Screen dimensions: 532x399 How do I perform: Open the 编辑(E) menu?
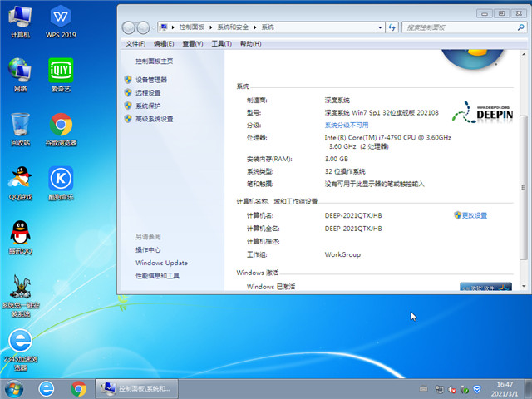(x=164, y=44)
